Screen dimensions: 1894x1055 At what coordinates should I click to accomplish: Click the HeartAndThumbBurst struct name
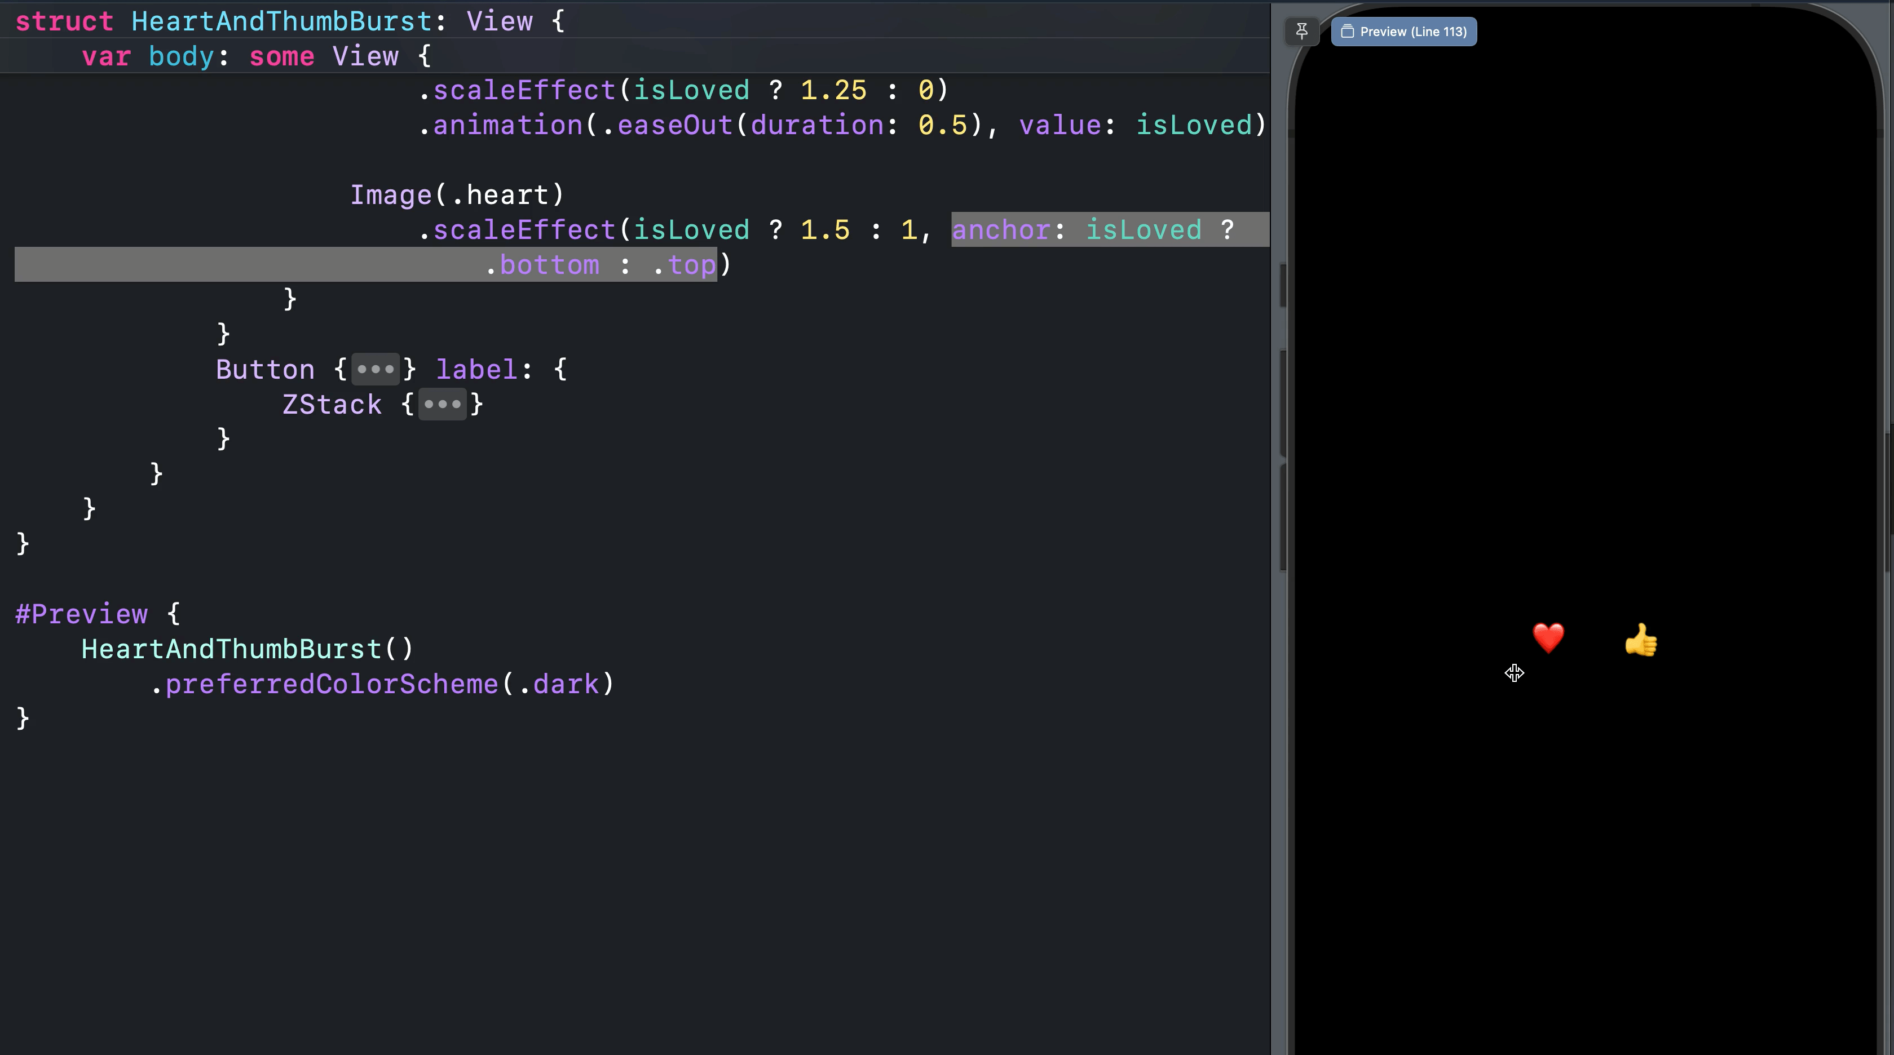[x=281, y=21]
